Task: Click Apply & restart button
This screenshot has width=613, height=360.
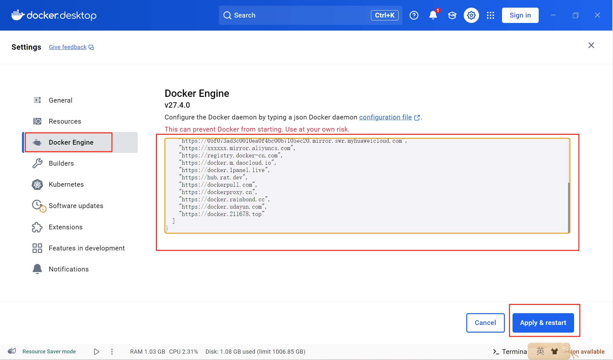Action: click(543, 323)
